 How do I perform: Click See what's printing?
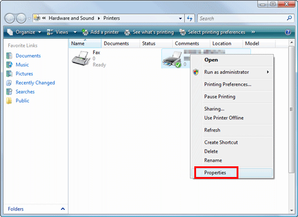tap(149, 32)
